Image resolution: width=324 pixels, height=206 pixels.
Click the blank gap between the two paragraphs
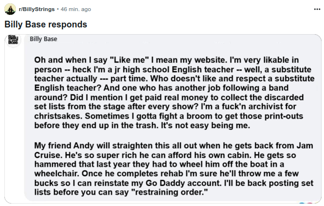pos(174,136)
